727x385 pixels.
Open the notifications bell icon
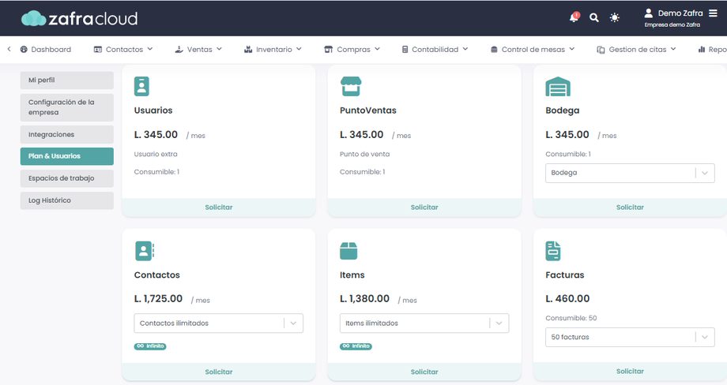(x=574, y=17)
